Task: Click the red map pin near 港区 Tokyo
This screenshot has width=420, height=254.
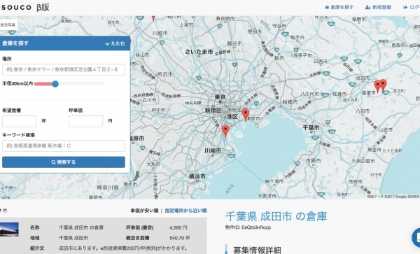Action: [225, 131]
